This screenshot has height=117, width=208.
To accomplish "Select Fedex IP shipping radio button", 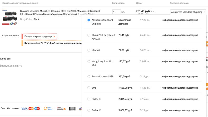I will point(89,110).
